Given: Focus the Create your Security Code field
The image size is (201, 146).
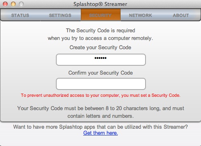Looking at the screenshot, I should coord(101,60).
